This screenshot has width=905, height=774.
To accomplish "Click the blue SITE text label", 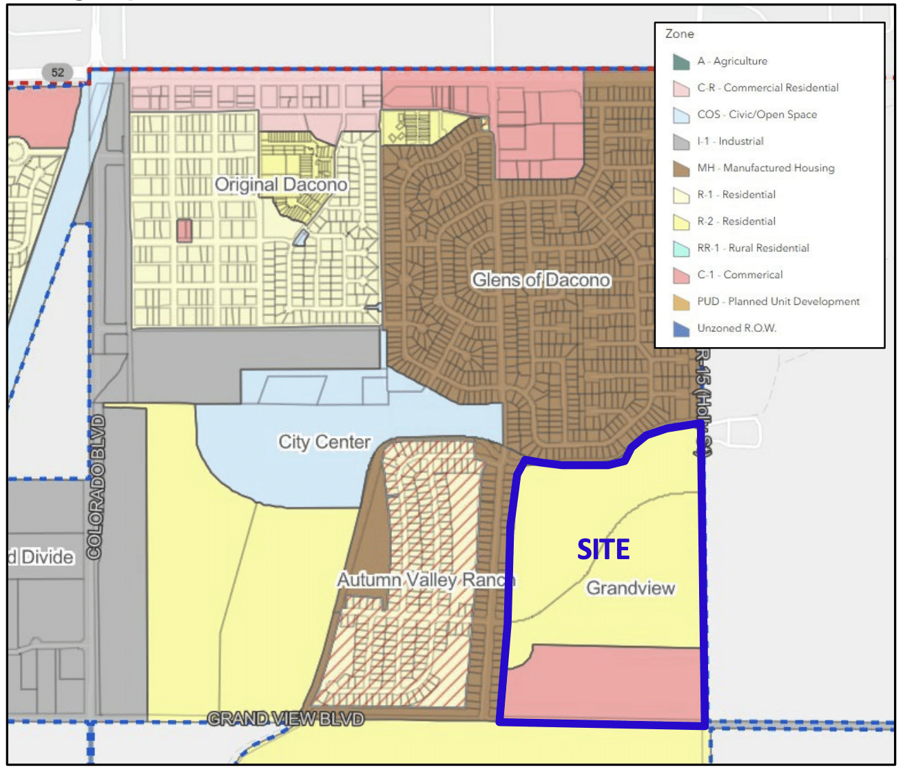I will click(x=603, y=550).
